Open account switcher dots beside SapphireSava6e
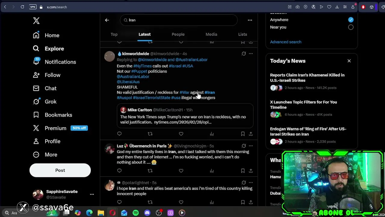This screenshot has width=385, height=217. tap(92, 194)
